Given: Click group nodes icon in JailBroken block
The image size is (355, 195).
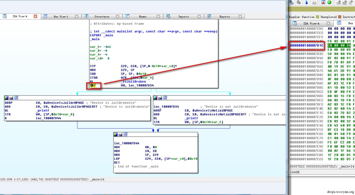Looking at the screenshot, I should [16, 98].
